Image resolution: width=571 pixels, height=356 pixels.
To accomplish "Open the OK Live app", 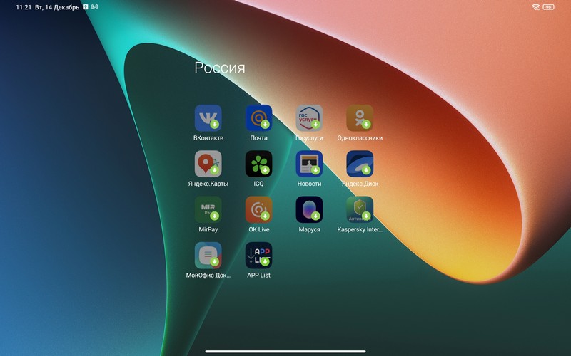I will pos(258,210).
